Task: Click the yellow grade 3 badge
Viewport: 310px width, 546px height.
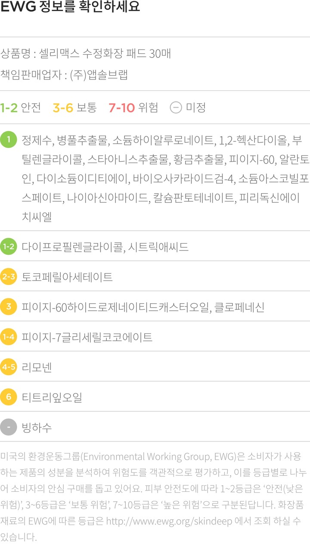Action: [x=9, y=307]
